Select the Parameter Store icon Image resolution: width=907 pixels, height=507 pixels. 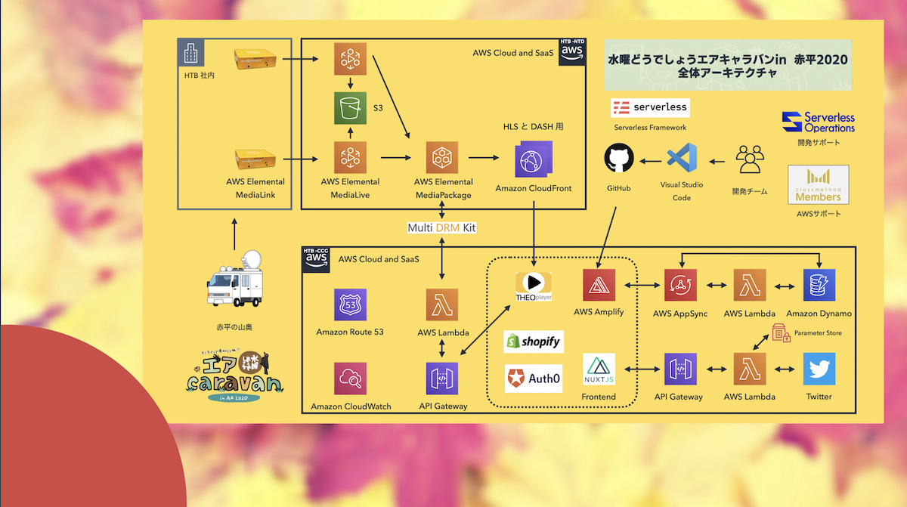pos(780,332)
